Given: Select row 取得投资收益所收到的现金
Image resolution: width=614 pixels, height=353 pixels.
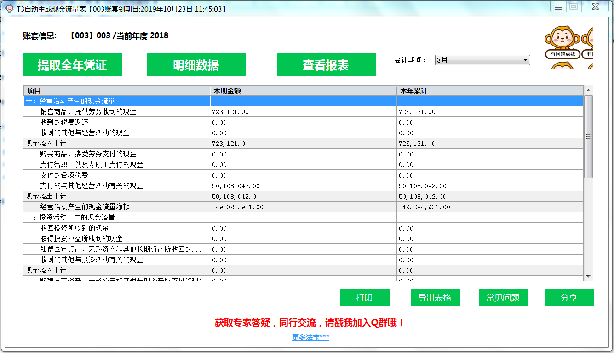Looking at the screenshot, I should coord(304,239).
